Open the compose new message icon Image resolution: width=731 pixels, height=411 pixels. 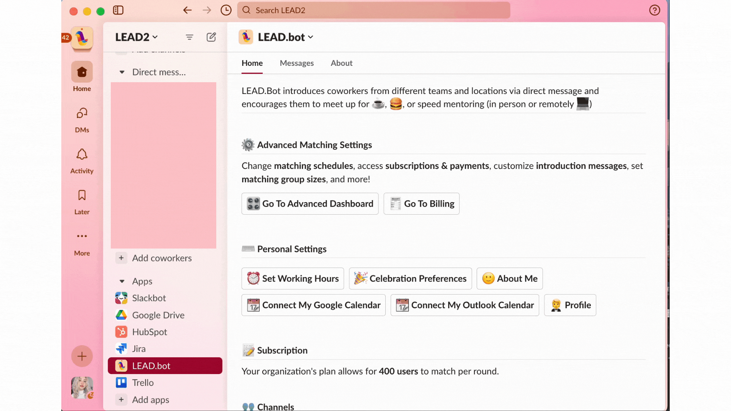tap(211, 37)
